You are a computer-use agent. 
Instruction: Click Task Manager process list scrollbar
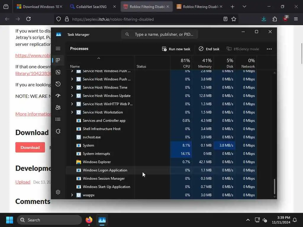click(x=274, y=187)
